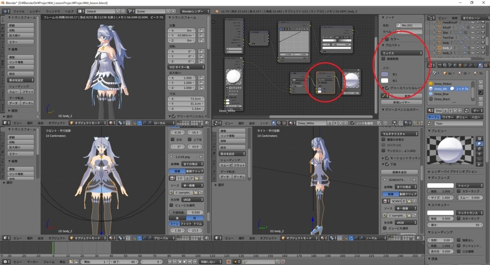490x265 pixels.
Task: Switch to the ハロー material tab
Action: coord(476,117)
